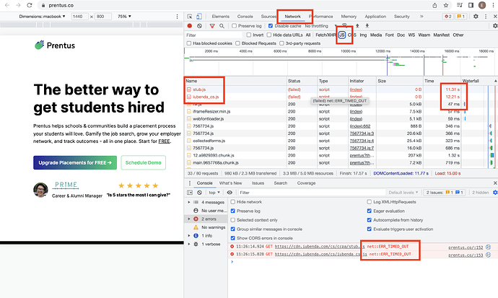This screenshot has width=498, height=298.
Task: Switch to the Elements tab
Action: coord(220,17)
